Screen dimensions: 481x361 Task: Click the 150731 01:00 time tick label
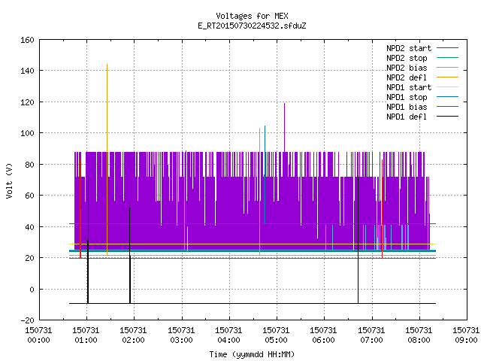pos(86,335)
